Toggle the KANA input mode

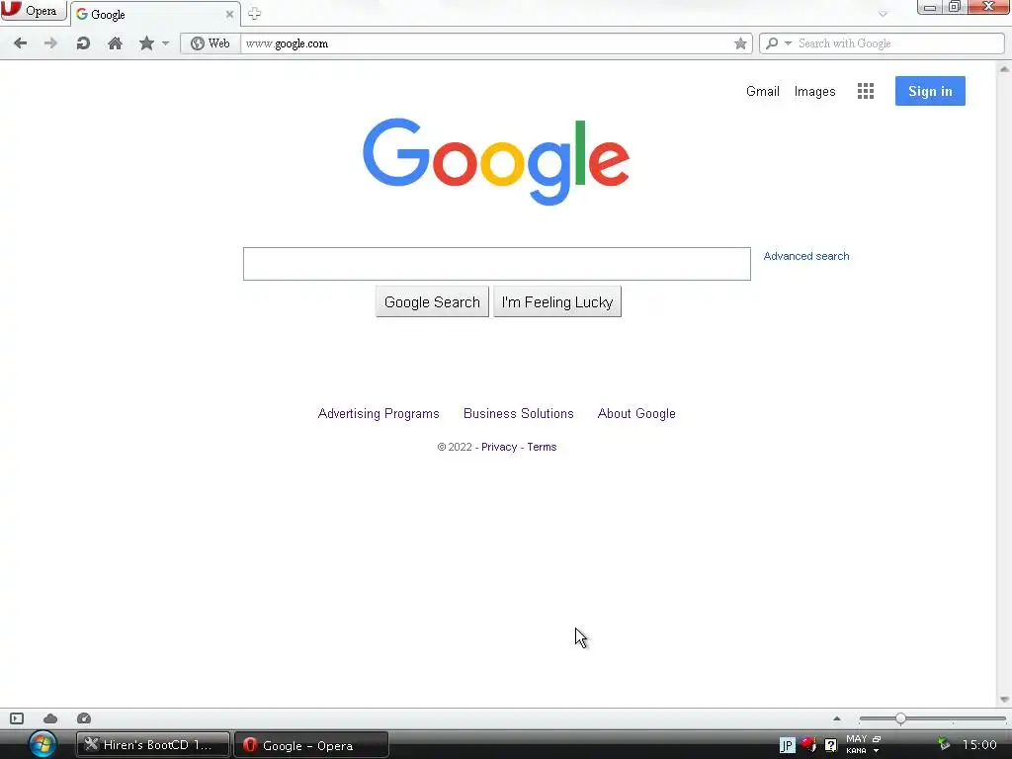pyautogui.click(x=857, y=751)
